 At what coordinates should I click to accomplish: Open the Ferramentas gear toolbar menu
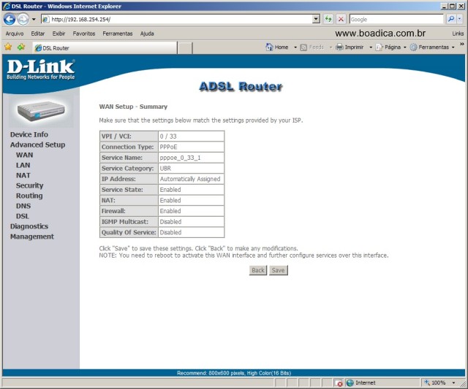coord(429,47)
